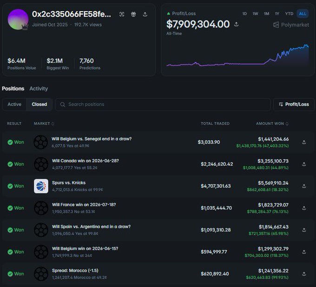Click the wallet address 0x2c335066FE58fe...
Image resolution: width=316 pixels, height=287 pixels.
pyautogui.click(x=72, y=14)
